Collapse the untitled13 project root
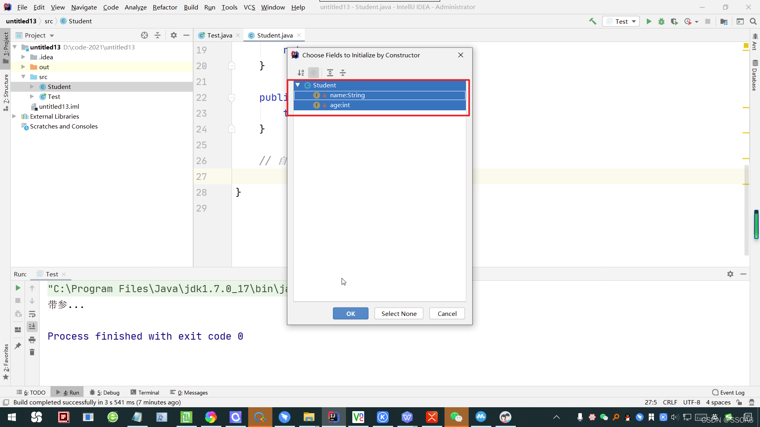The height and width of the screenshot is (427, 760). pyautogui.click(x=15, y=47)
